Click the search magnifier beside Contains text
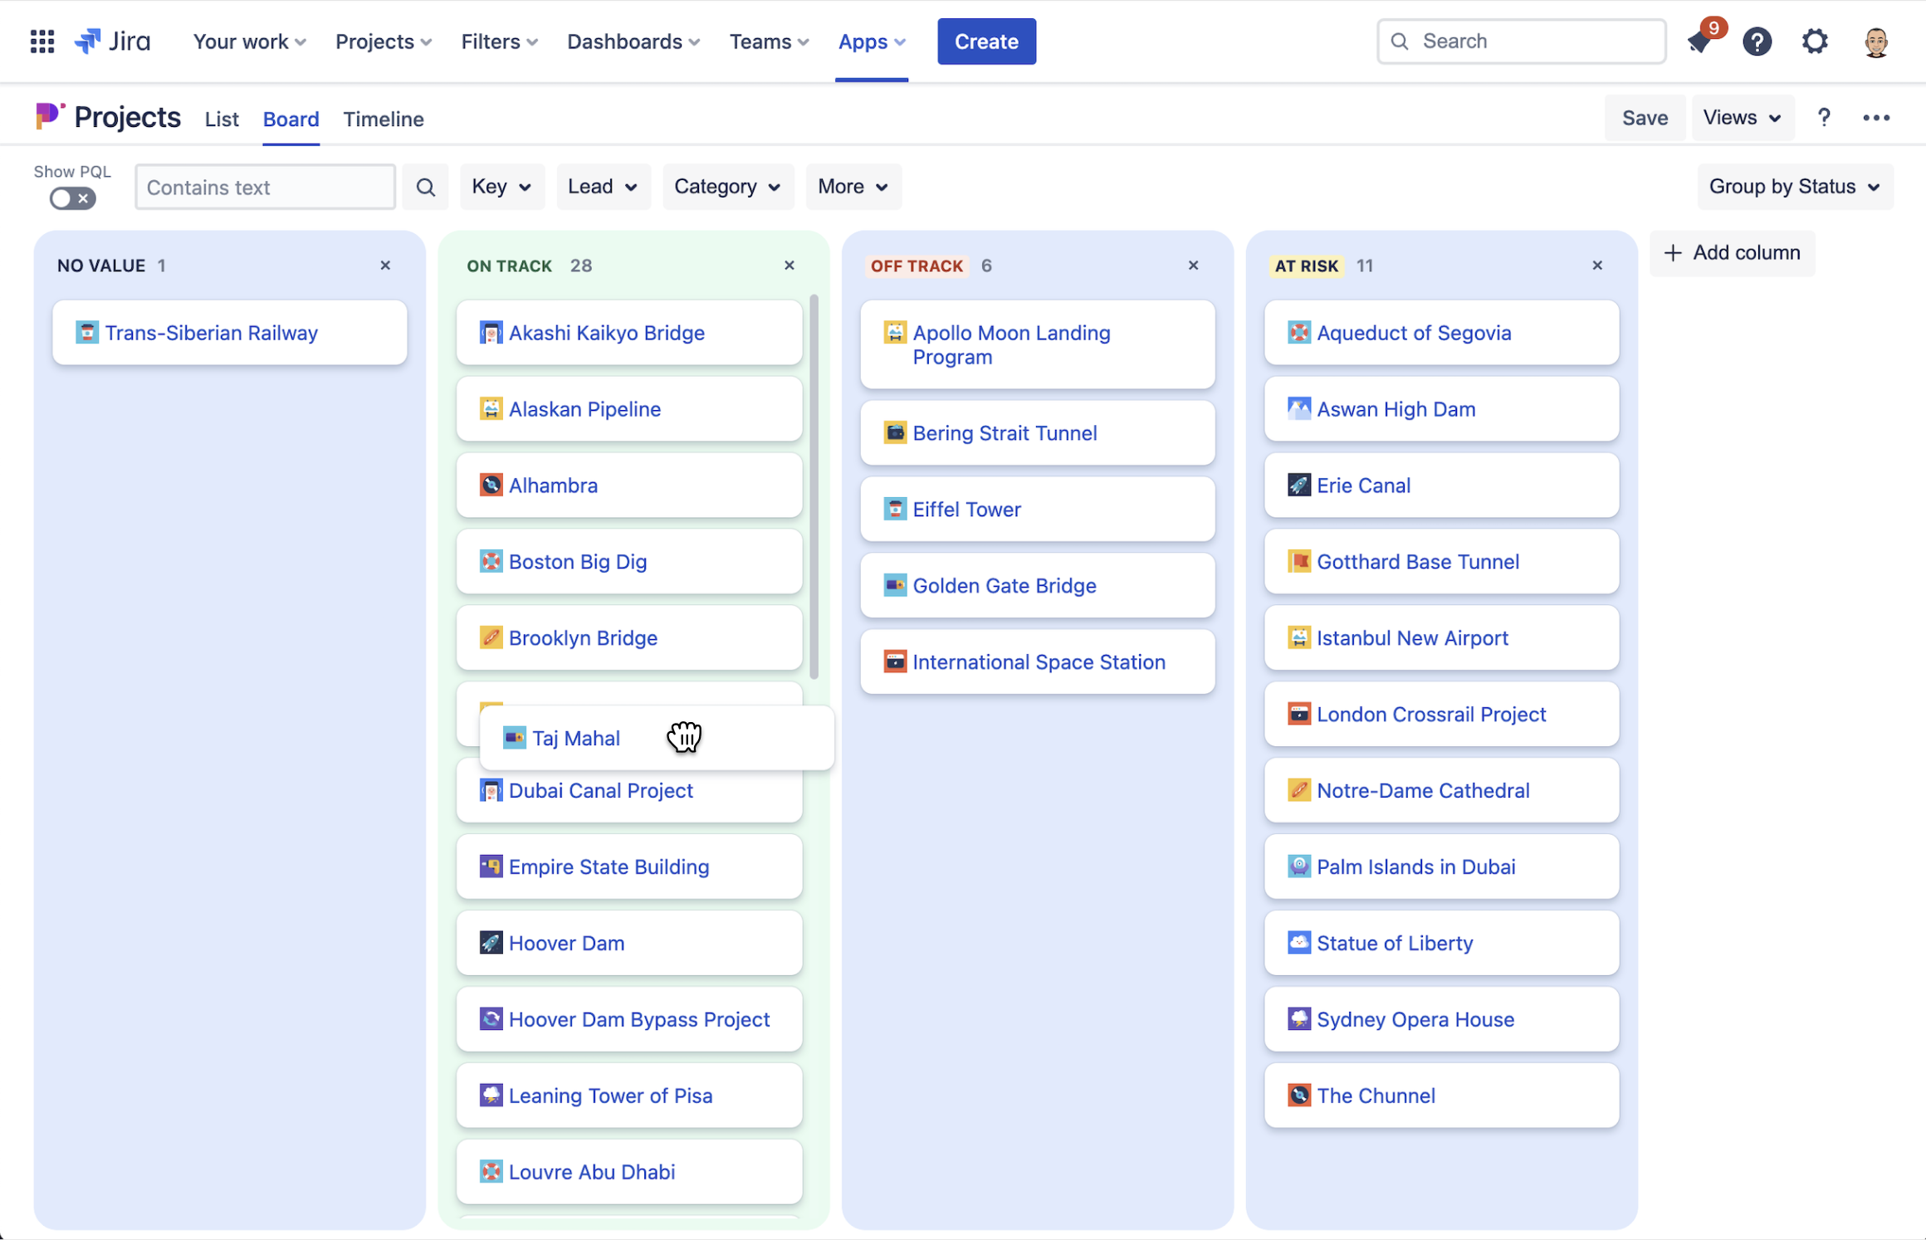Viewport: 1926px width, 1240px height. pos(425,186)
